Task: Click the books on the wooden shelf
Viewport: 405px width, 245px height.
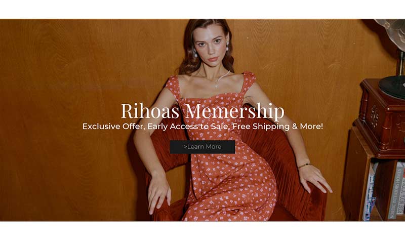Action: 386,190
